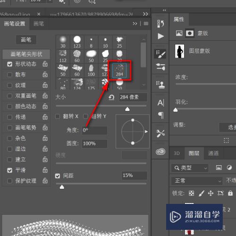Image resolution: width=236 pixels, height=236 pixels.
Task: Enable the 颜色动态 checkbox
Action: click(x=10, y=107)
